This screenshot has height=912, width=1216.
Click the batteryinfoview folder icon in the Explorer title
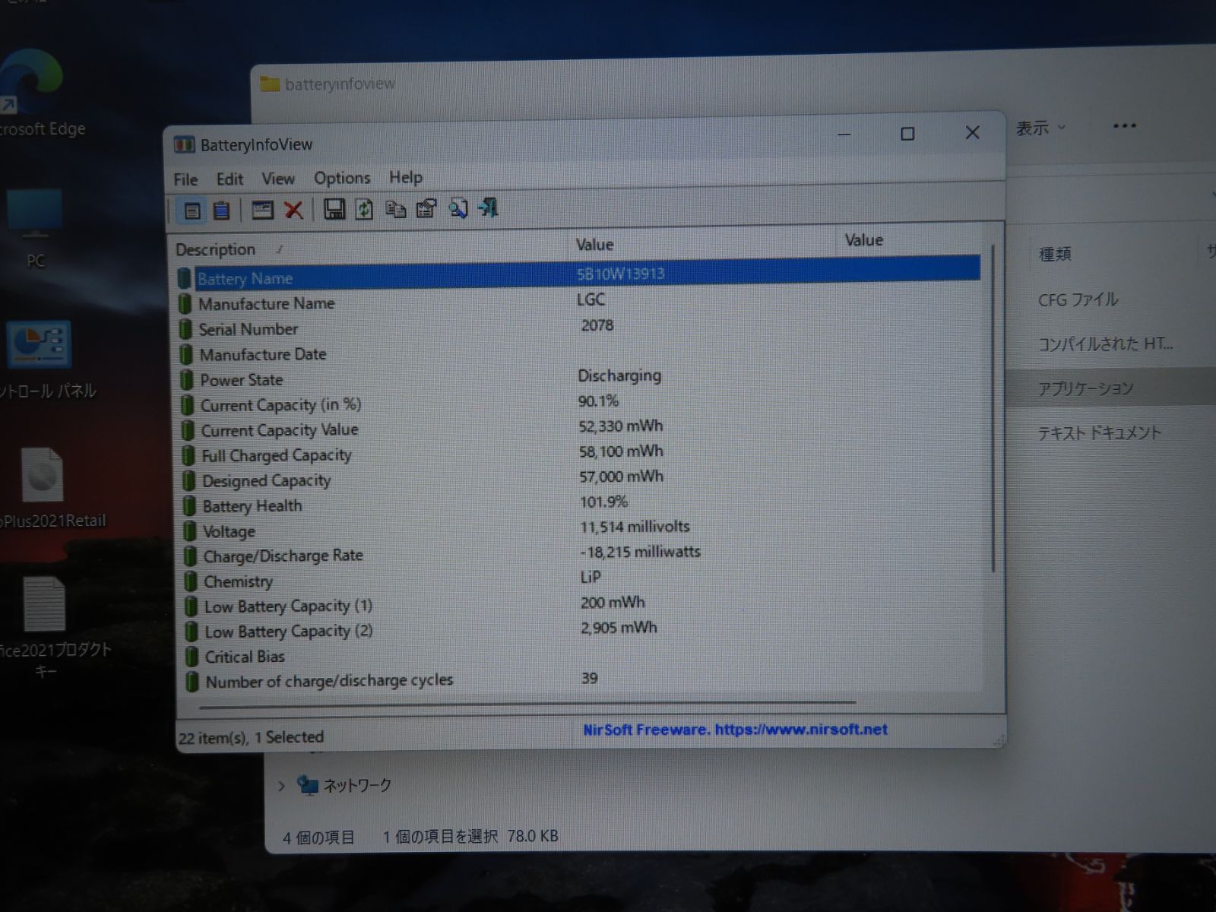270,84
